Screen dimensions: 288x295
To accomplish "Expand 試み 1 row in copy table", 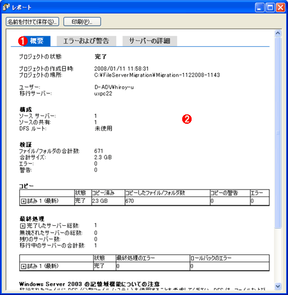I will click(x=24, y=201).
